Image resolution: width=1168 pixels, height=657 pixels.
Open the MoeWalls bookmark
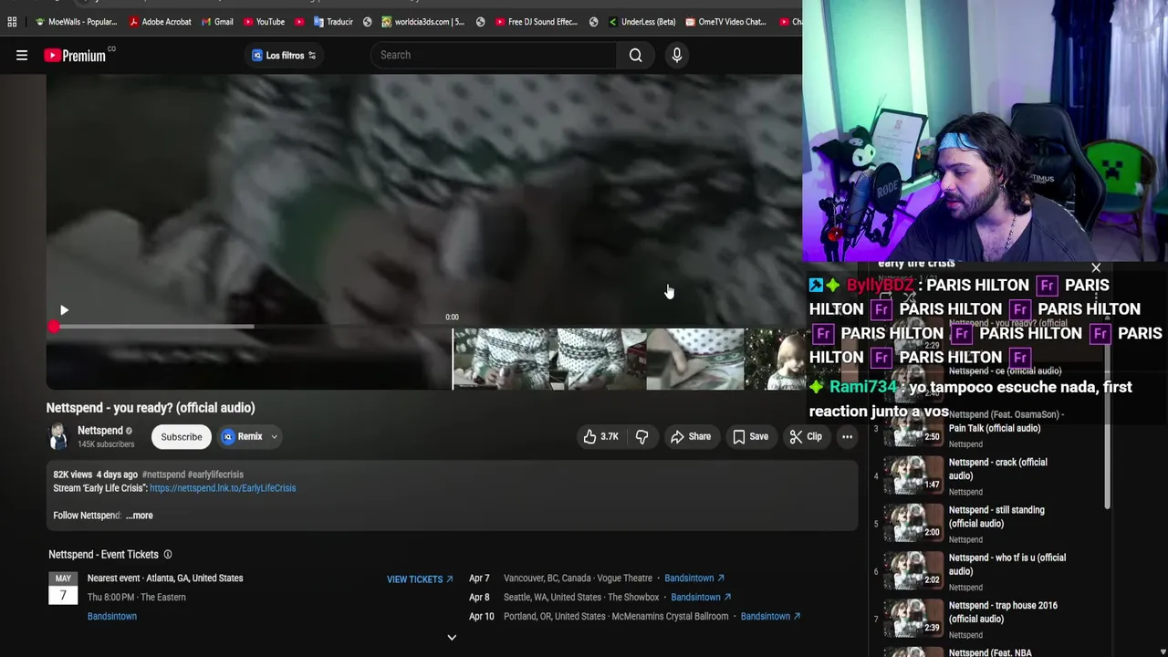pos(76,22)
